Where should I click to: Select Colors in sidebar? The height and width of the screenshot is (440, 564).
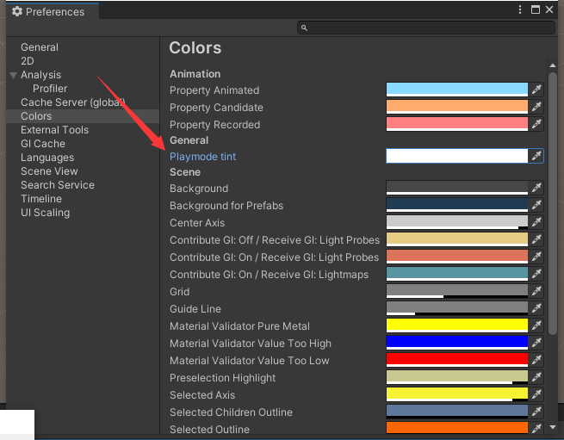point(36,116)
